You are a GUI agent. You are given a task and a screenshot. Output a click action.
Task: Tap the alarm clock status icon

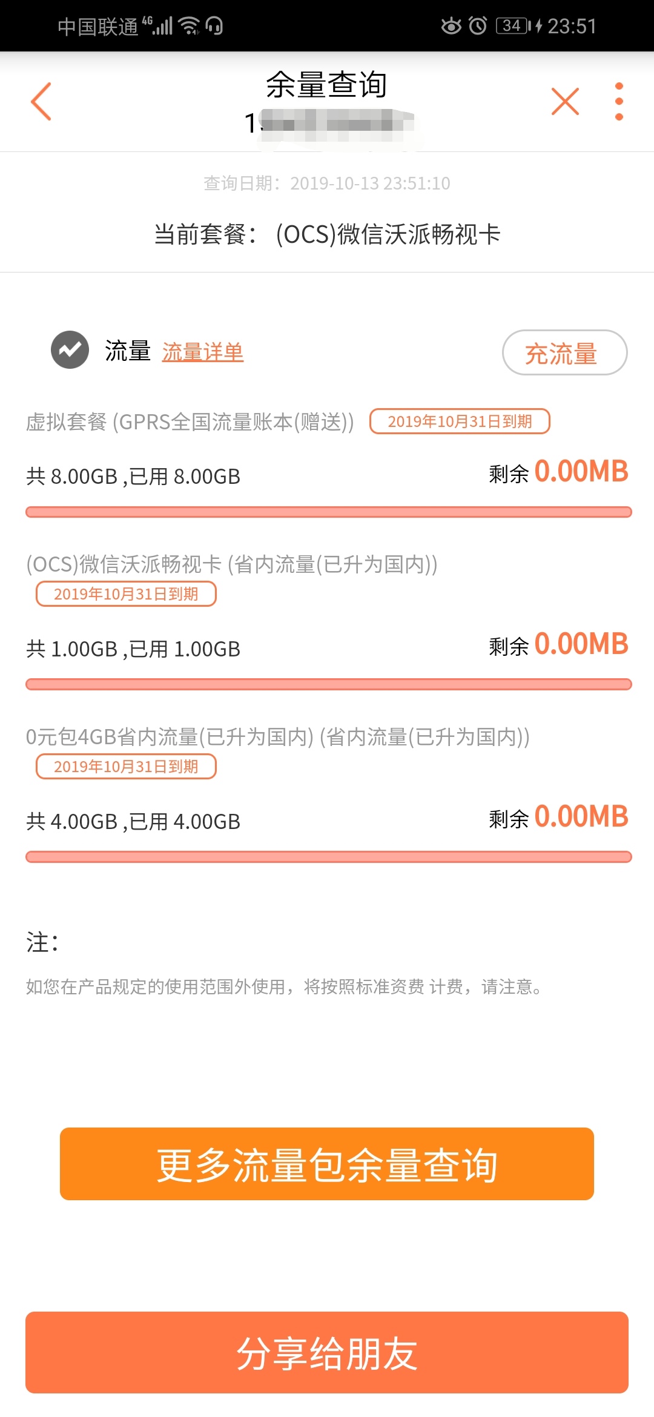point(478,25)
